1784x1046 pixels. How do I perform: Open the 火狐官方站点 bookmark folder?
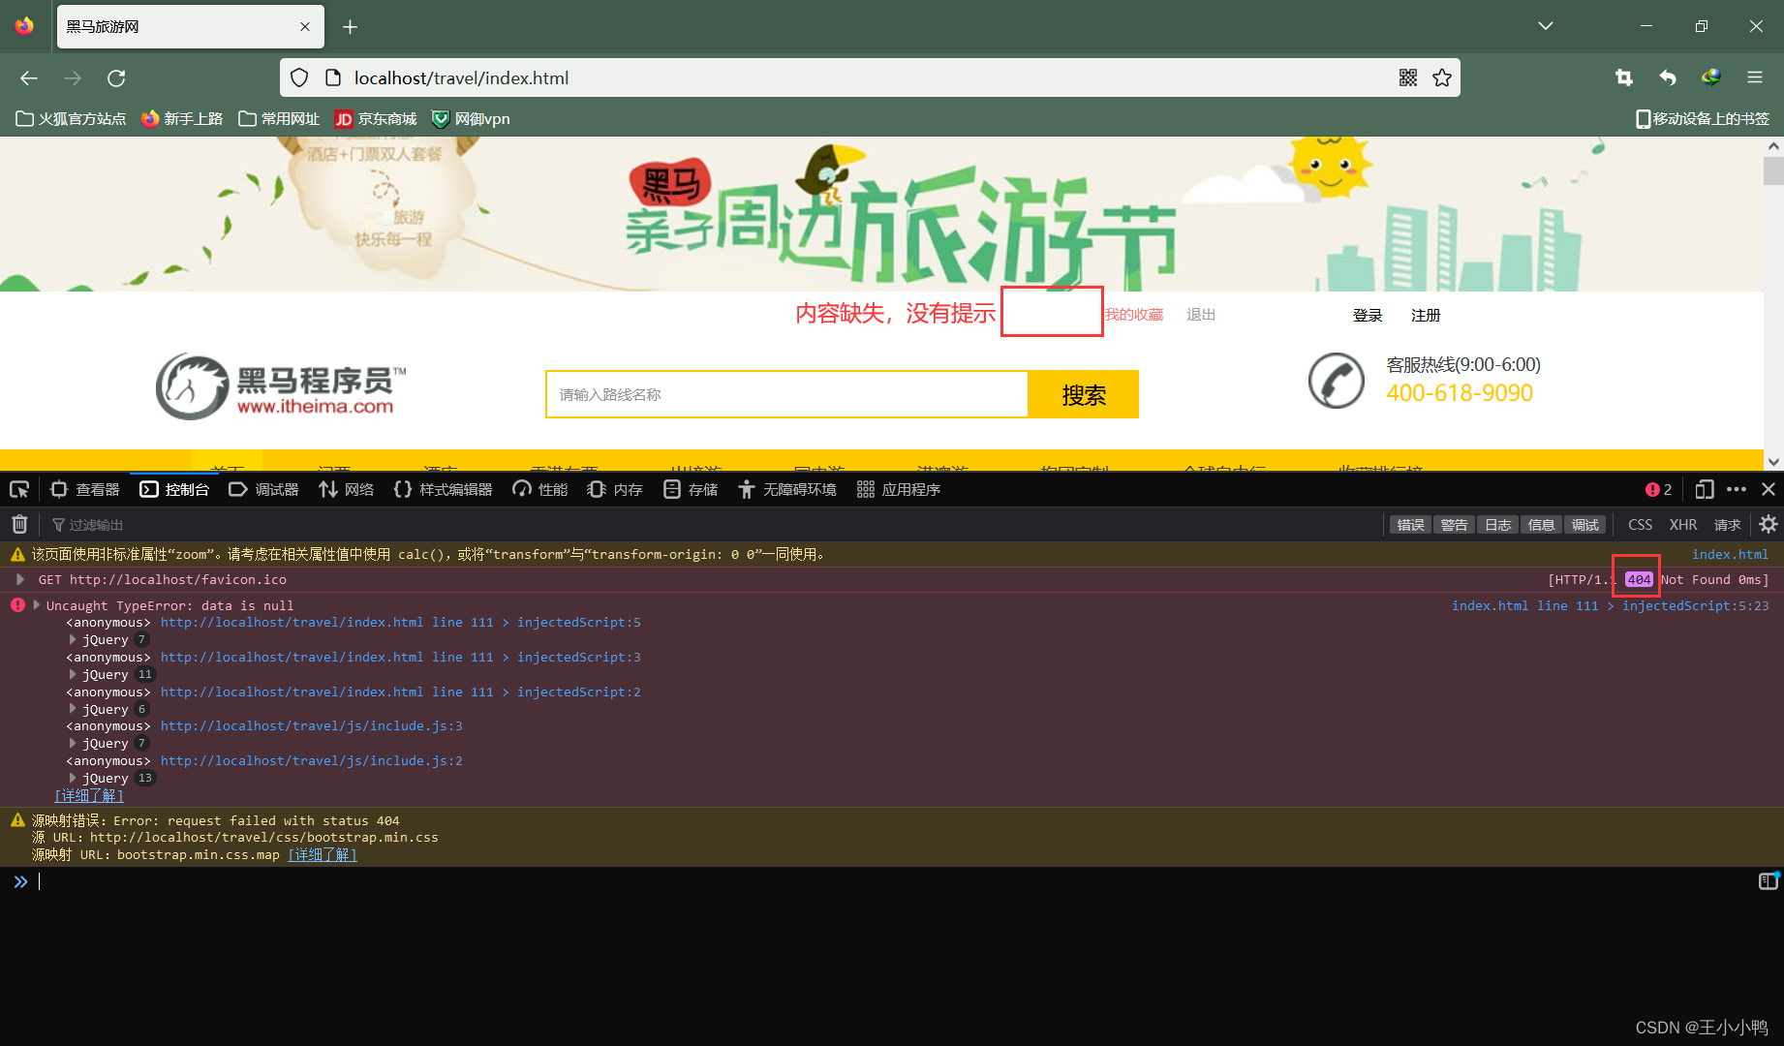click(x=72, y=118)
